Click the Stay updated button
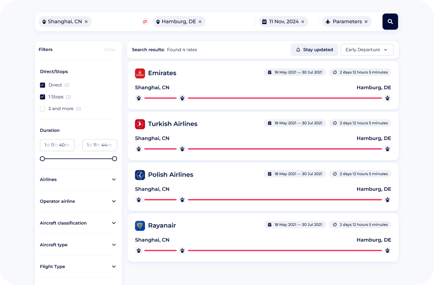434x285 pixels. 314,50
